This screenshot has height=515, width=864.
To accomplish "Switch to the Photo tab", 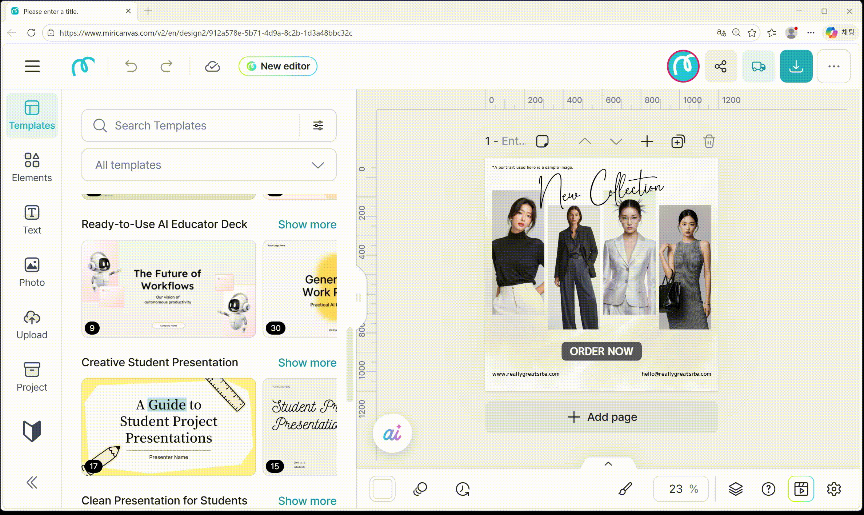I will 32,272.
